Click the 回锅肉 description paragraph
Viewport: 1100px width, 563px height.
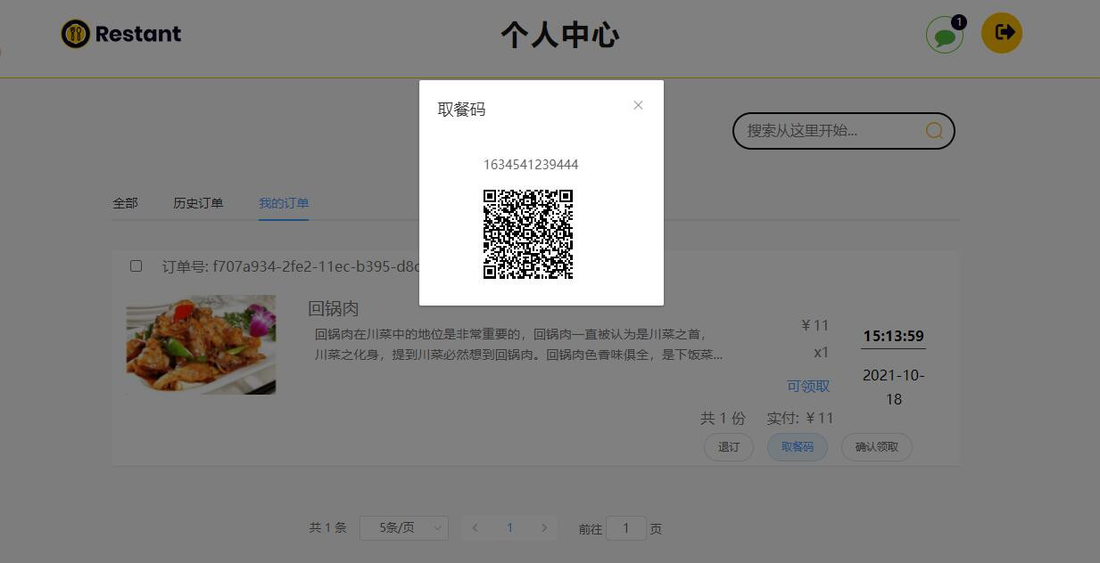click(518, 345)
